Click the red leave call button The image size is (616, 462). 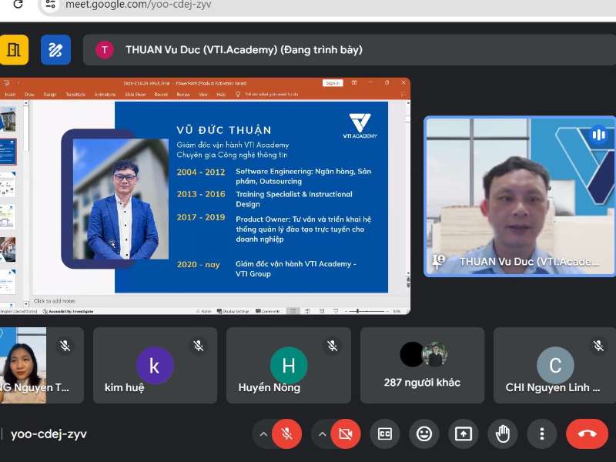[587, 434]
